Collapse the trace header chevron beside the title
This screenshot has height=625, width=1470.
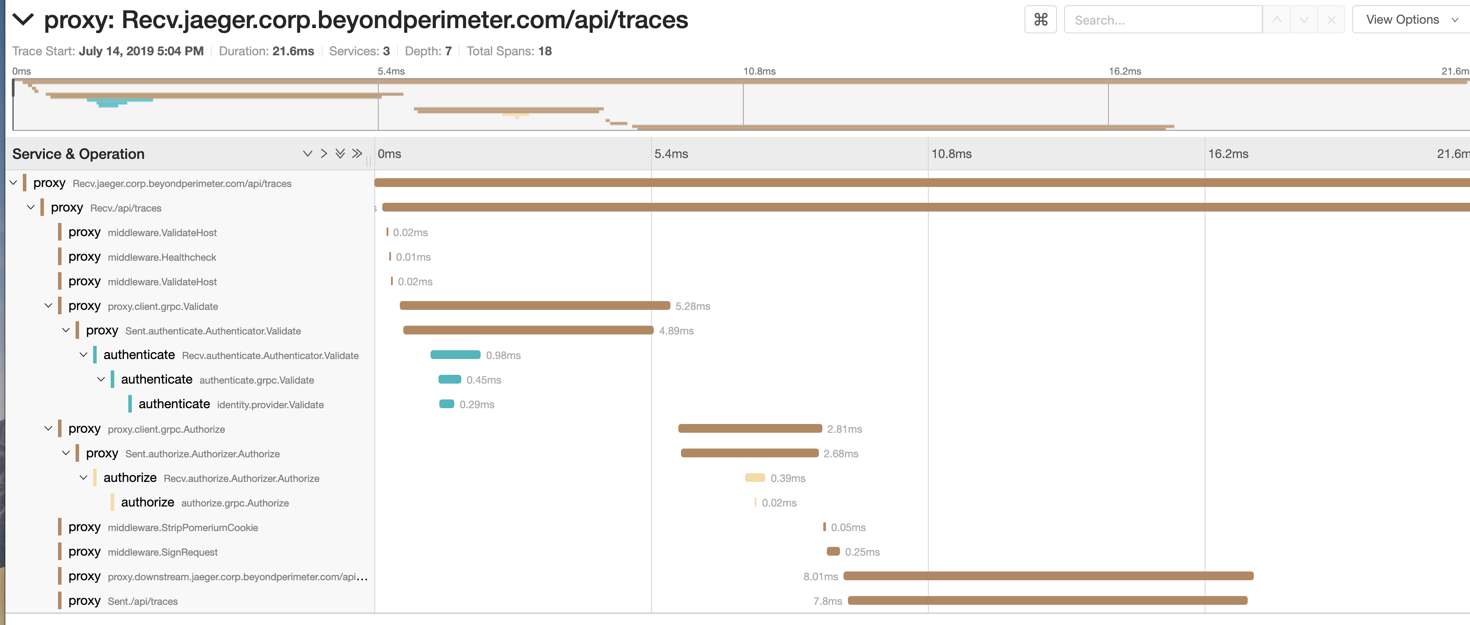(23, 20)
